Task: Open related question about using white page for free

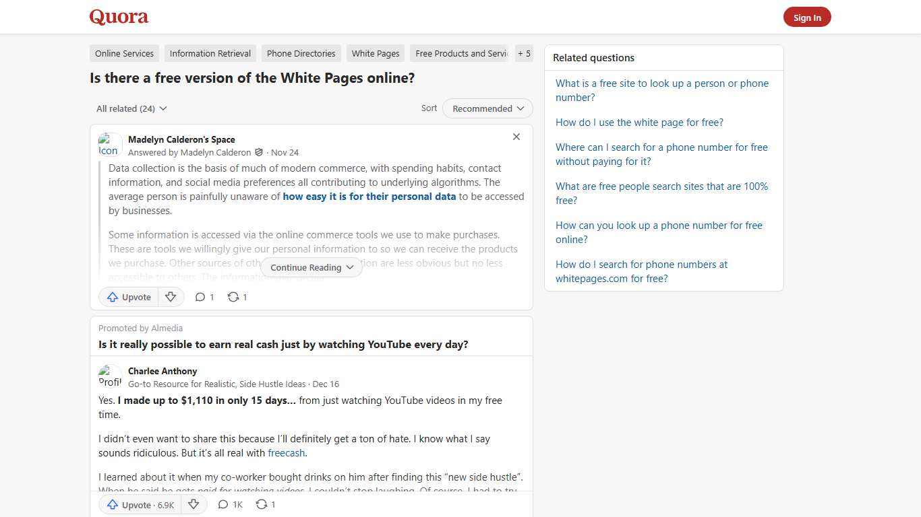Action: pyautogui.click(x=639, y=123)
